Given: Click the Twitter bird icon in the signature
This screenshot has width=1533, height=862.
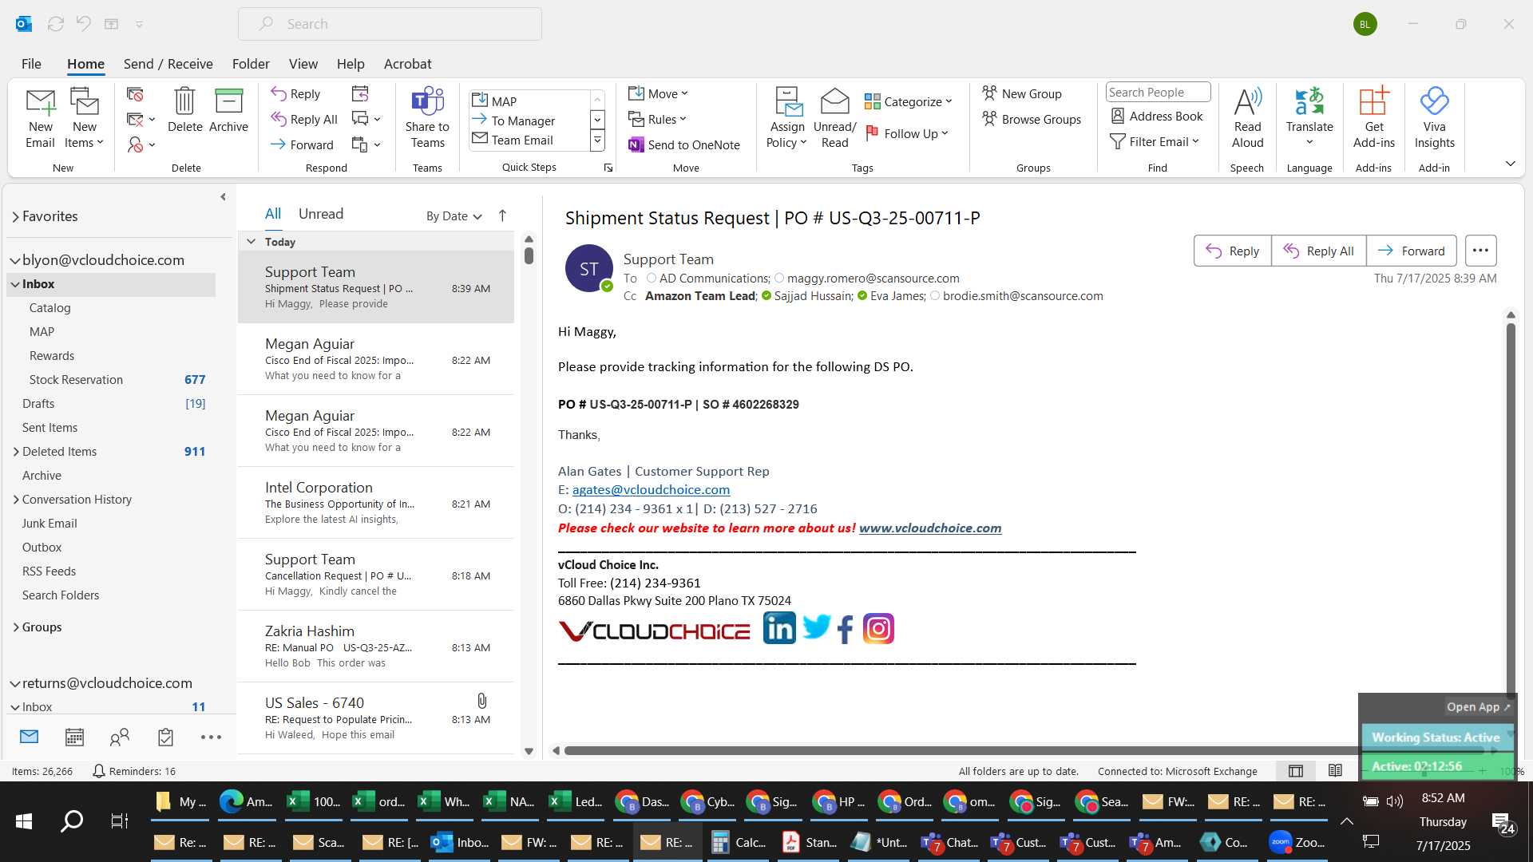Looking at the screenshot, I should (x=816, y=627).
